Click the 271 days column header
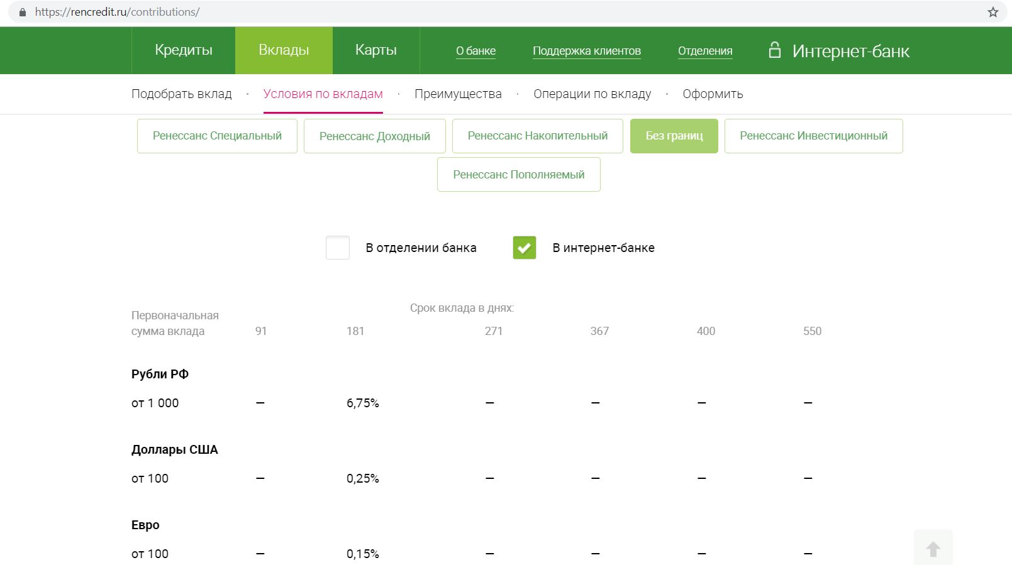The image size is (1012, 565). [494, 331]
